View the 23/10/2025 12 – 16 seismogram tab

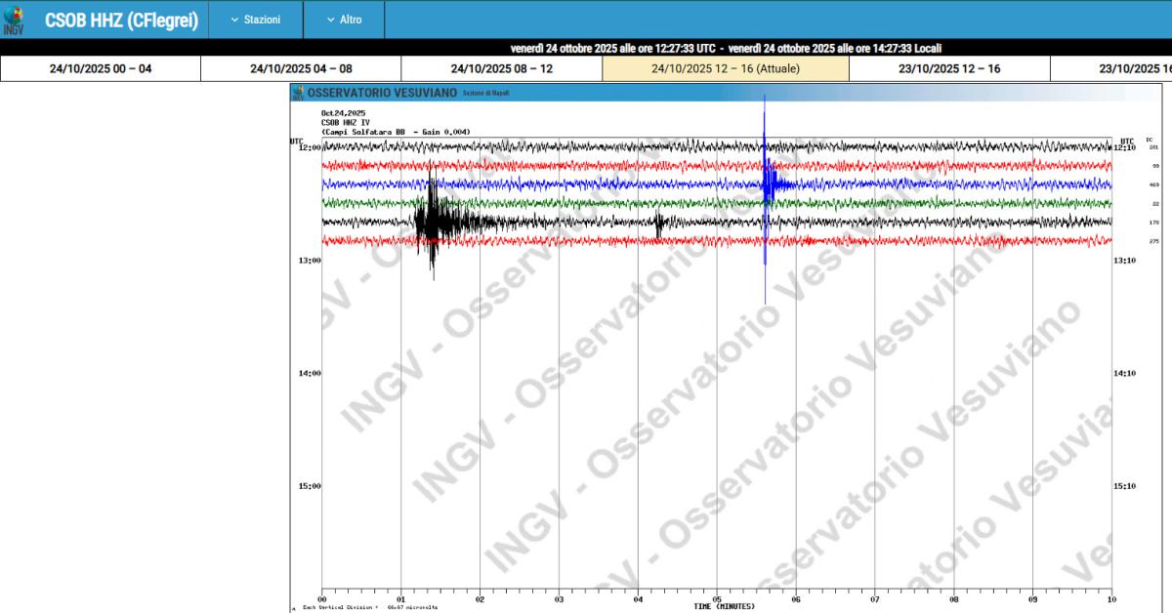click(949, 68)
